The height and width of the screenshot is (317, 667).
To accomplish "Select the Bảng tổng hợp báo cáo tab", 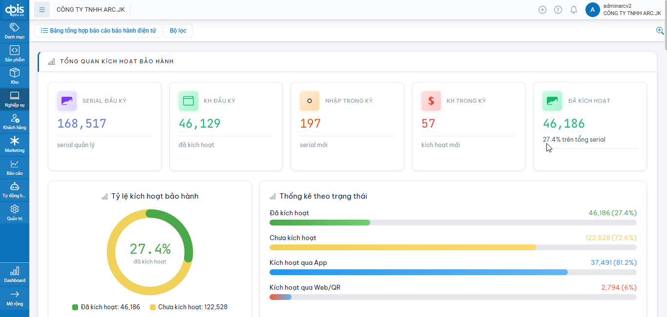I will tap(98, 30).
